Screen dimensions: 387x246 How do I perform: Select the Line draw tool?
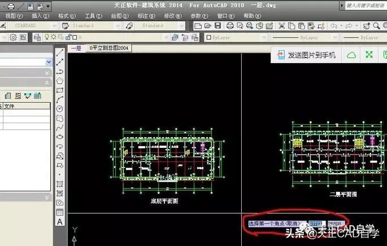(60, 52)
